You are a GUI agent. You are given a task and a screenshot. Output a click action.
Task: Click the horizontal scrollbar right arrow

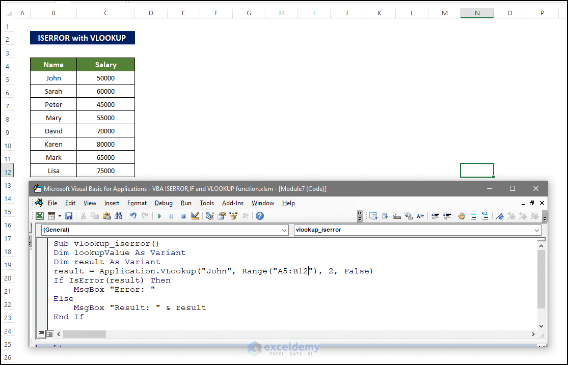pos(533,334)
